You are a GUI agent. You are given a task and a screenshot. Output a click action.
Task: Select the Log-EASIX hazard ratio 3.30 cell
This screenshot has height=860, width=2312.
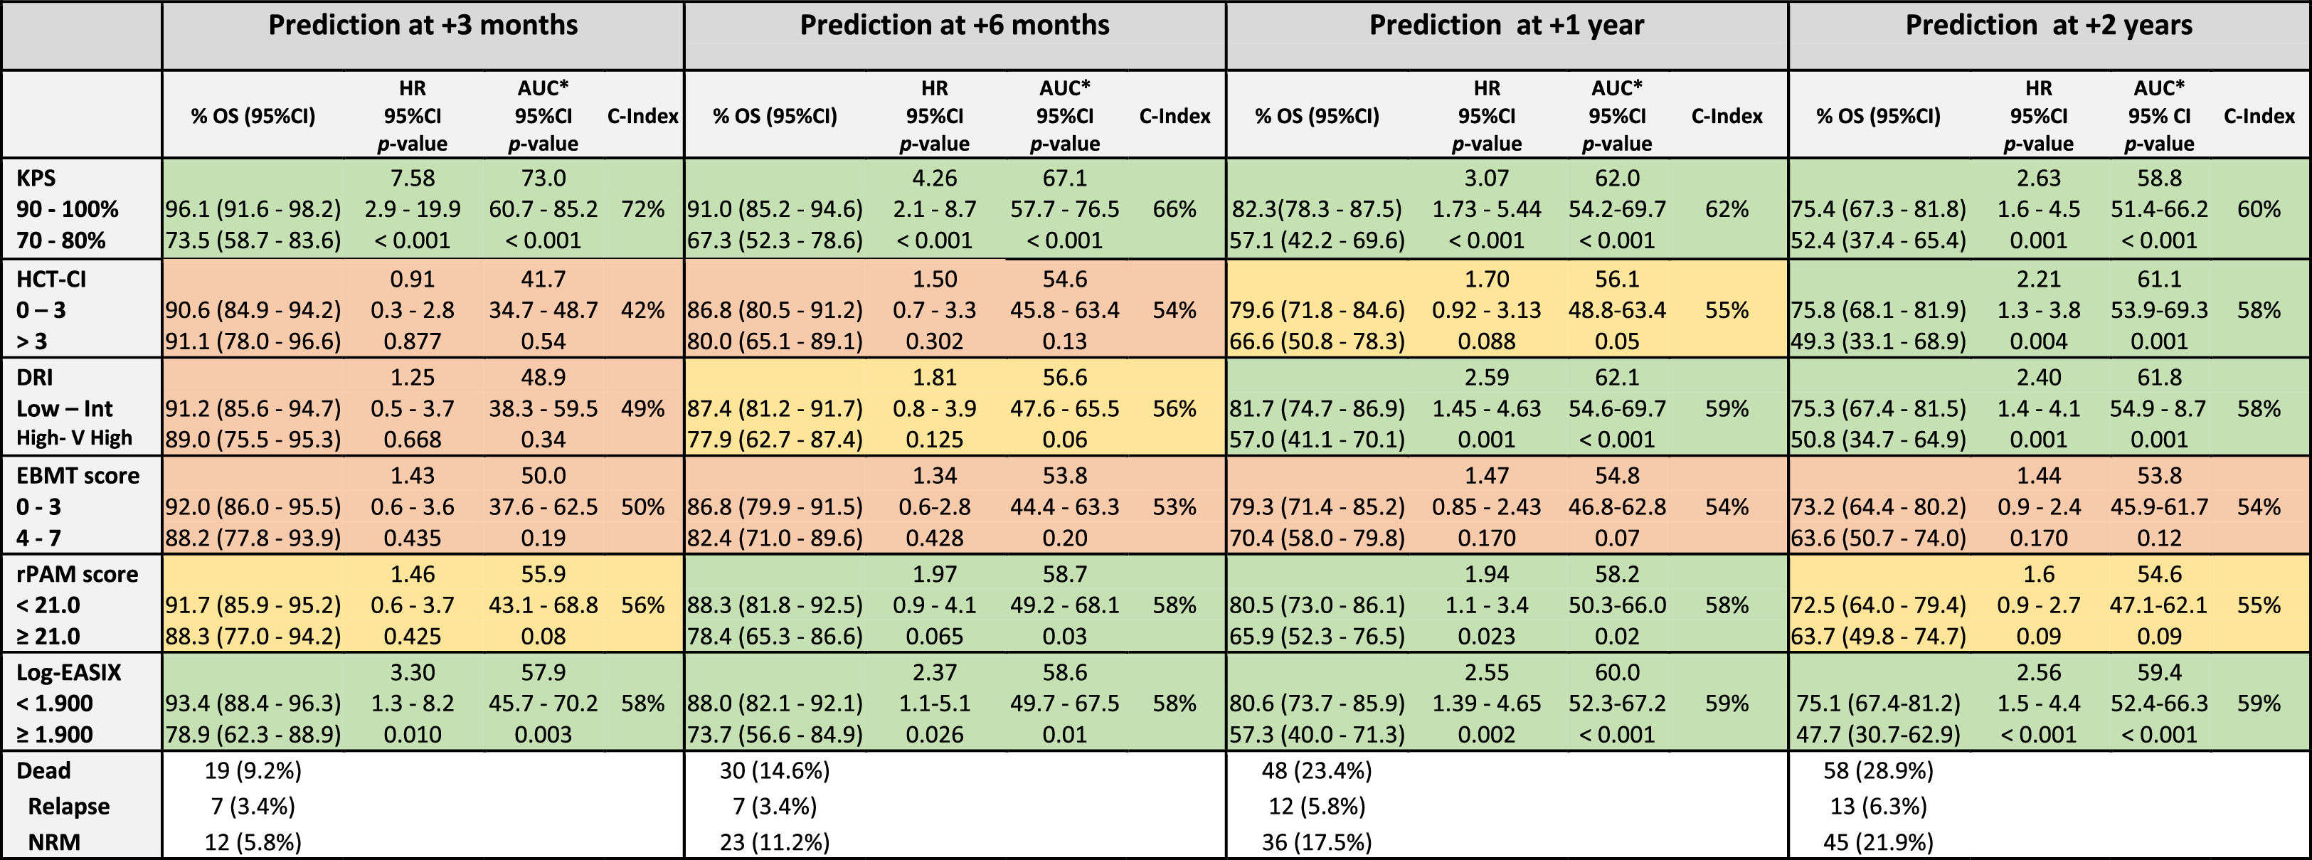[x=412, y=672]
